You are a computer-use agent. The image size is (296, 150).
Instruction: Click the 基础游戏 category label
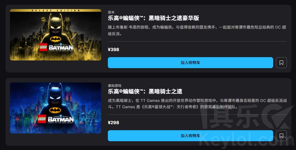click(115, 85)
